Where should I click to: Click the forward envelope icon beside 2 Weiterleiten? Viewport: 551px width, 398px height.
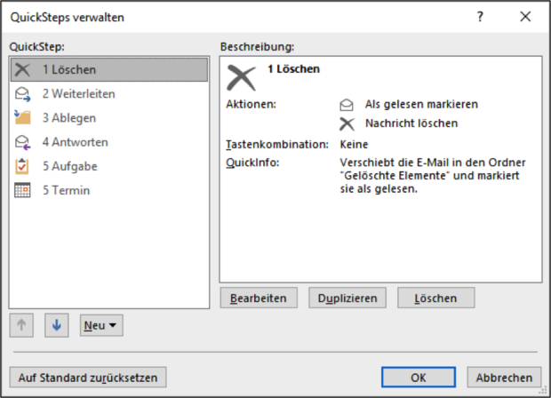coord(23,94)
